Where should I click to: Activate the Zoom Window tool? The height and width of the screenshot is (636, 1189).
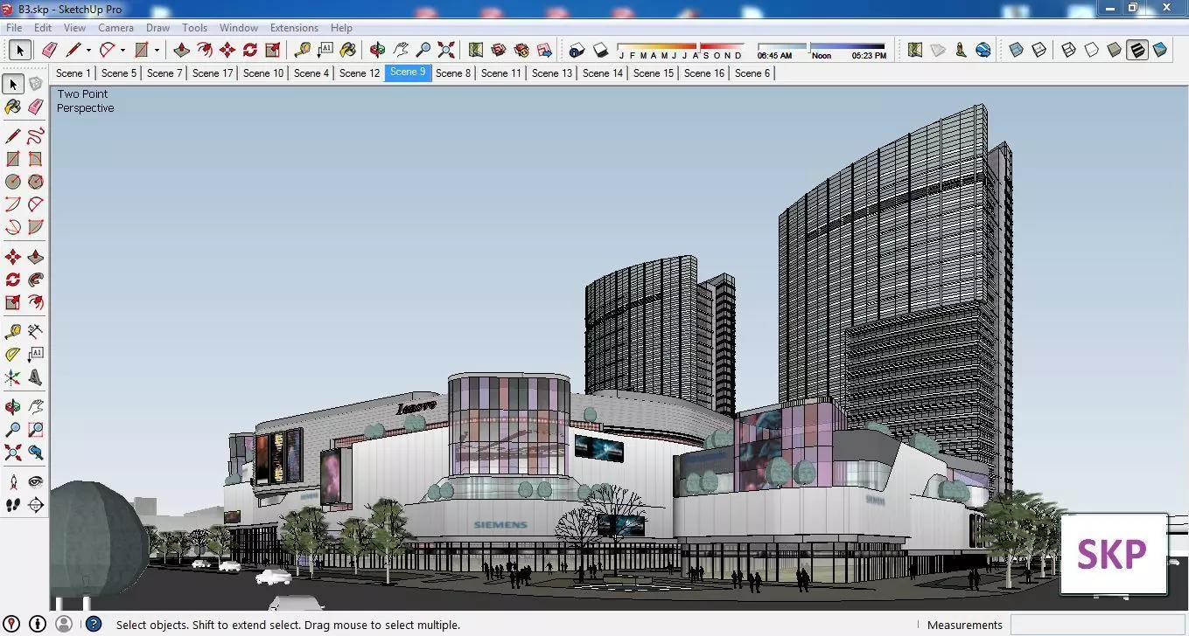click(x=35, y=429)
